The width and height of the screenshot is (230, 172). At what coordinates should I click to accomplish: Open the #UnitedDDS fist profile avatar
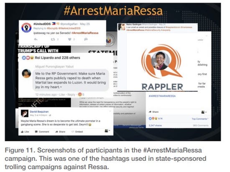click(x=26, y=27)
